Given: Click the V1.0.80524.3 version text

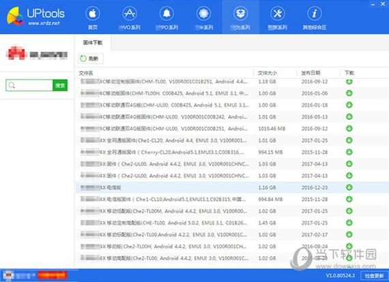Looking at the screenshot, I should point(340,276).
